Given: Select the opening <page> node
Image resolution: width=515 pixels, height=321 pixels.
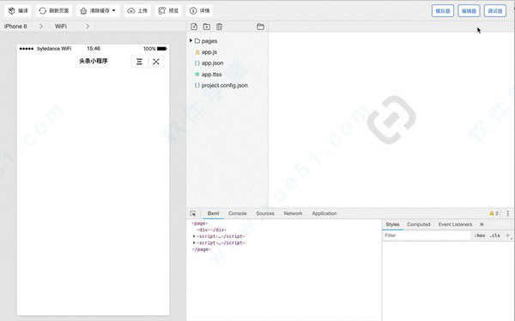Looking at the screenshot, I should coord(200,223).
